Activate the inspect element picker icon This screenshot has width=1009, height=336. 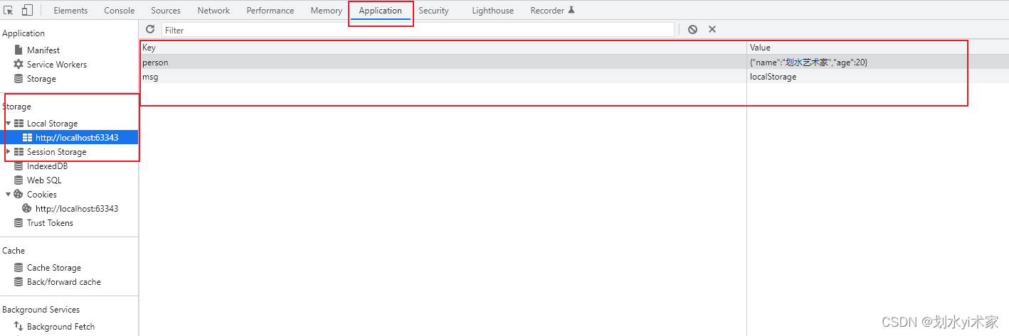9,10
